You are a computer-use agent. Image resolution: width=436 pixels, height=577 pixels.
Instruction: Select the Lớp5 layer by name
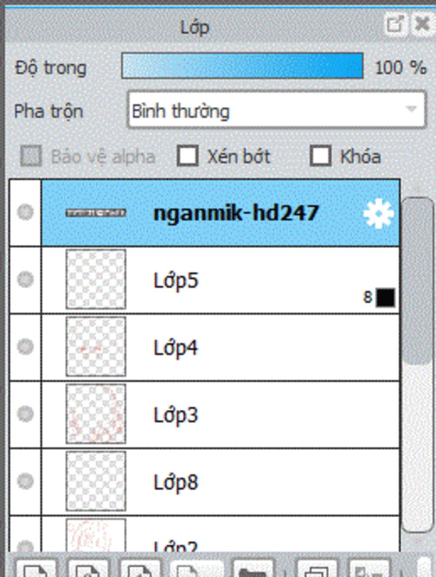click(x=176, y=280)
